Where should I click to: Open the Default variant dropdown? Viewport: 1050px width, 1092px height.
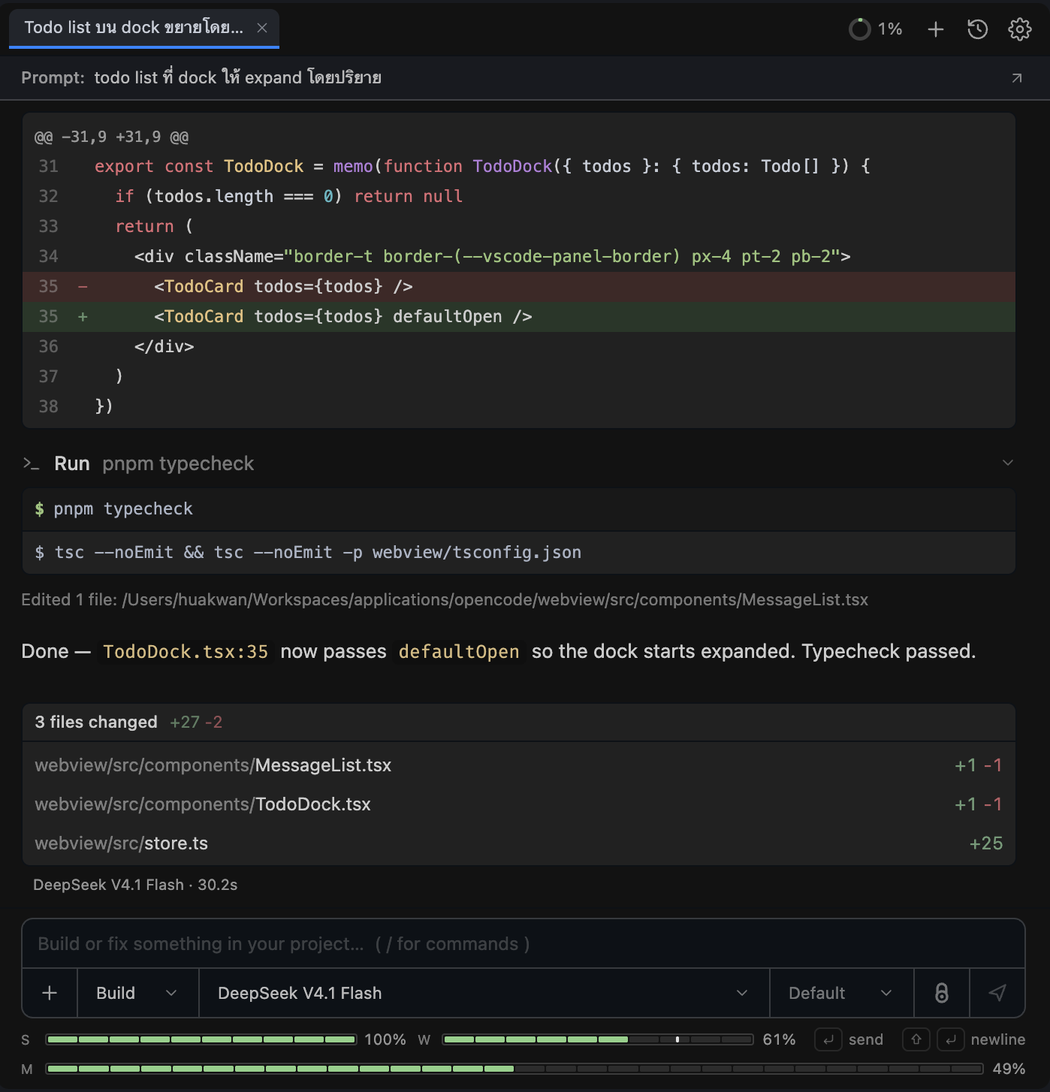tap(842, 993)
